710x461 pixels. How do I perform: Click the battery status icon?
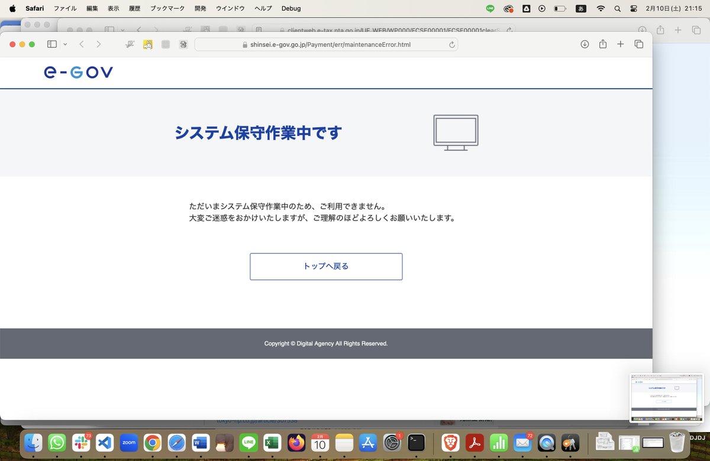(x=560, y=8)
